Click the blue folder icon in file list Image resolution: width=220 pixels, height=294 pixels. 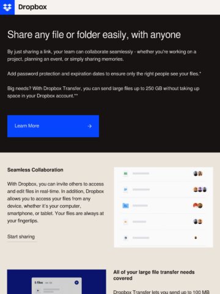[x=125, y=206]
